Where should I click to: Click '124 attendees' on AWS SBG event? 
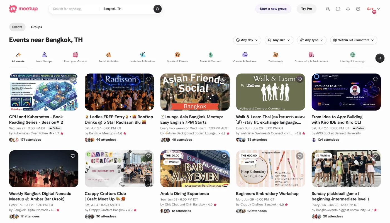pyautogui.click(x=328, y=140)
